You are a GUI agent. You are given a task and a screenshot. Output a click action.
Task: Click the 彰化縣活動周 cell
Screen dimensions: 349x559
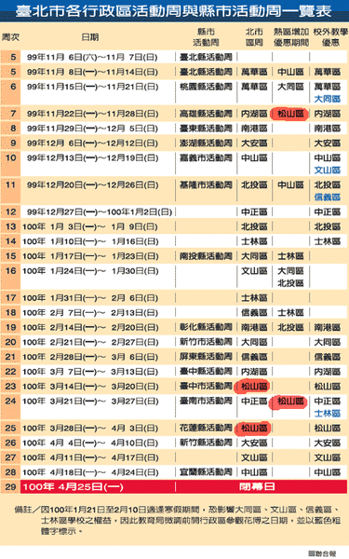coord(206,327)
